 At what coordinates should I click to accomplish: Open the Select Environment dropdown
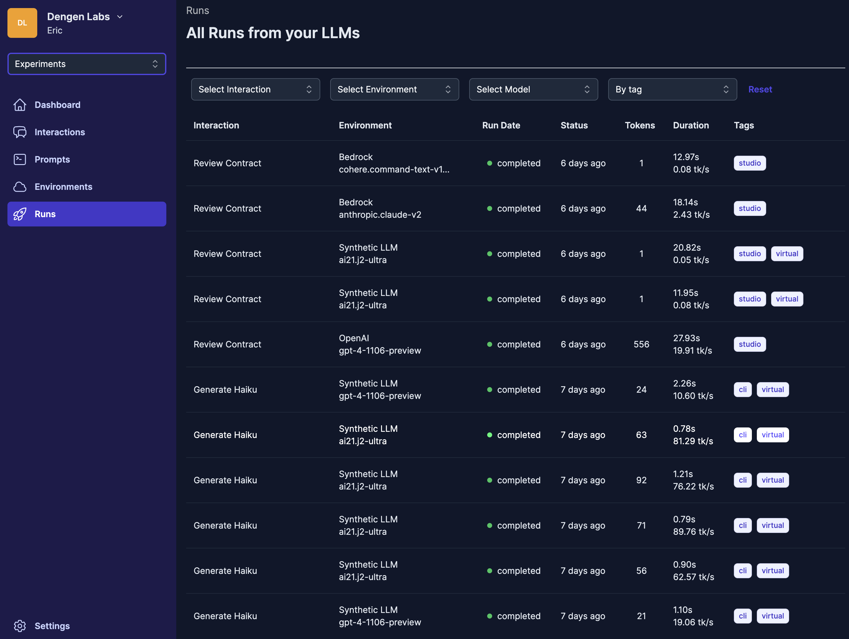tap(394, 89)
